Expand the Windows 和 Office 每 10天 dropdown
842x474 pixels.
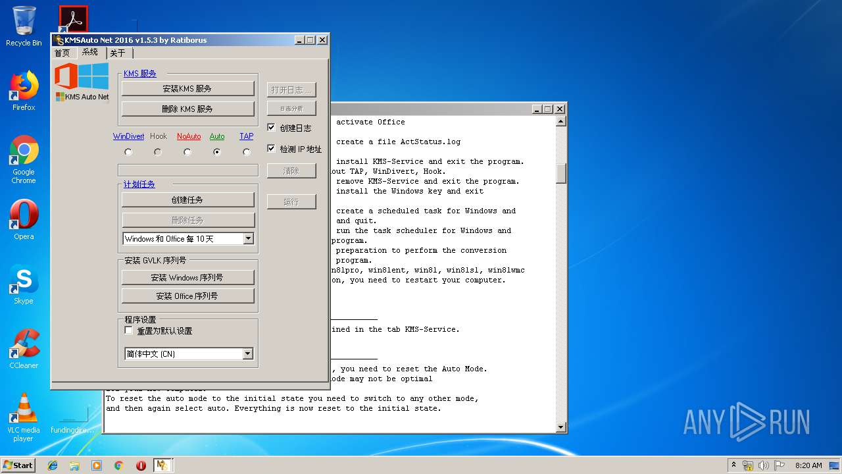pos(248,239)
